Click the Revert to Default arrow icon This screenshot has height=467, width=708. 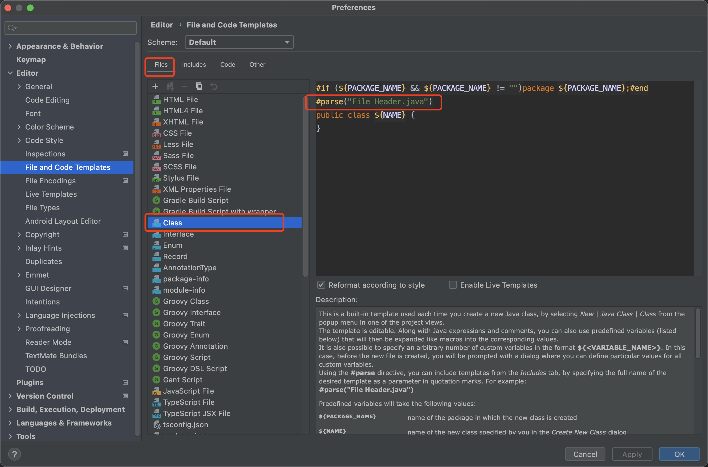point(214,86)
